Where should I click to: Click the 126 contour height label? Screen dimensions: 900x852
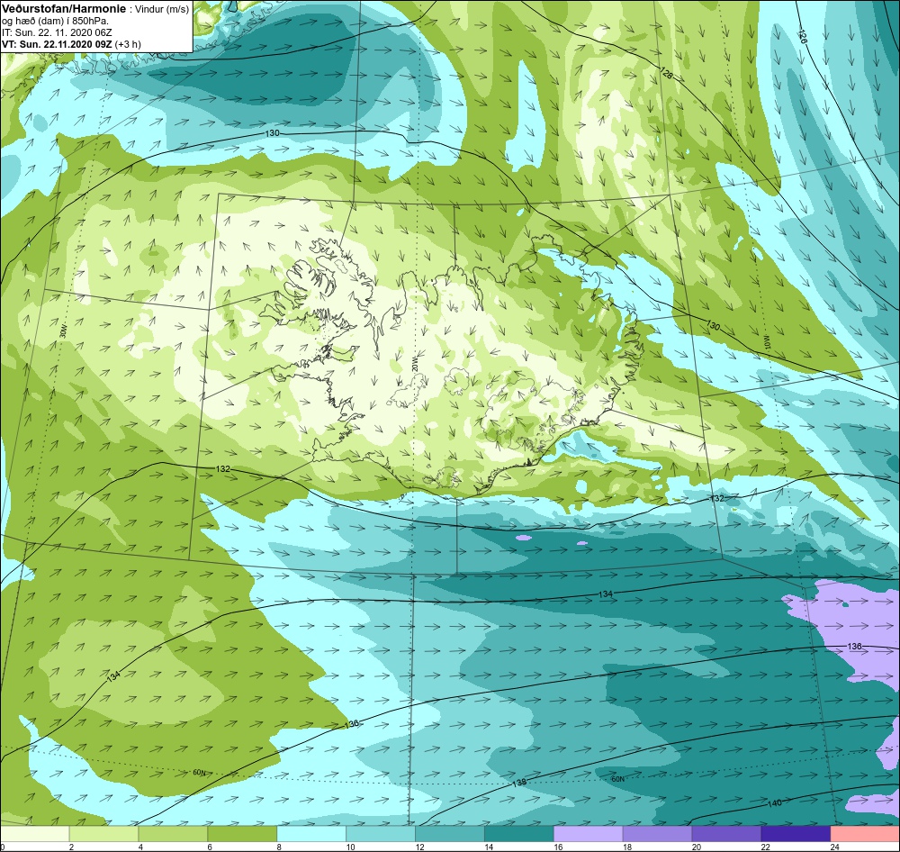click(803, 36)
